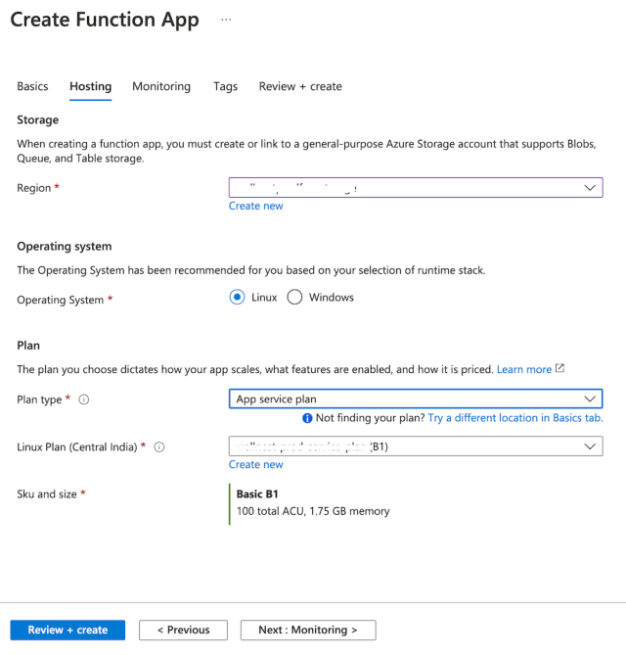Show info tooltip for Plan type
Image resolution: width=626 pixels, height=655 pixels.
[84, 399]
